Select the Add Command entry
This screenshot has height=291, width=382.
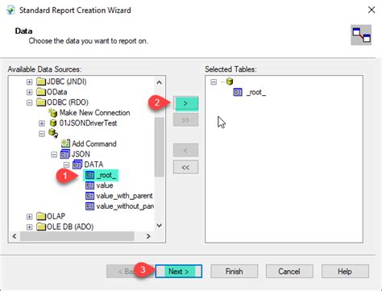click(x=94, y=143)
